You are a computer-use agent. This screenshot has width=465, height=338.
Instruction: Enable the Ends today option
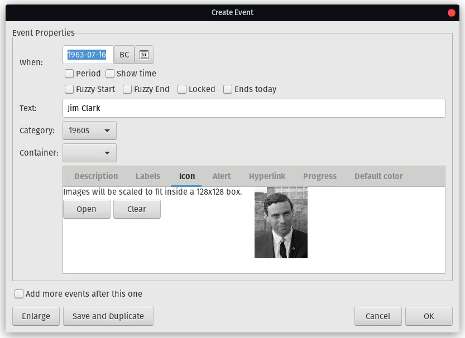click(x=227, y=89)
